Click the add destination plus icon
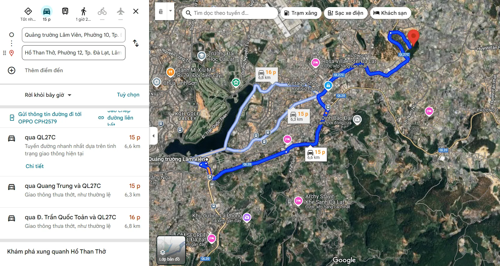This screenshot has width=500, height=266. [12, 70]
